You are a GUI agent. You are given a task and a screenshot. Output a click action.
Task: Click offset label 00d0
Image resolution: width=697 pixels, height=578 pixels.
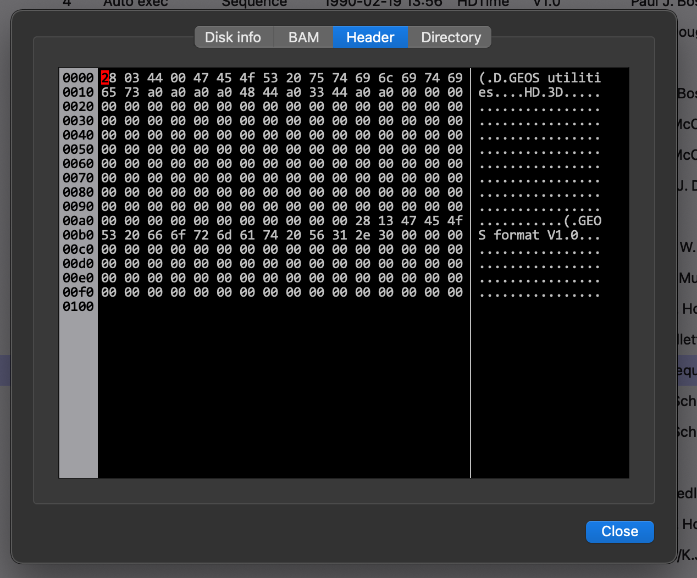(x=78, y=264)
